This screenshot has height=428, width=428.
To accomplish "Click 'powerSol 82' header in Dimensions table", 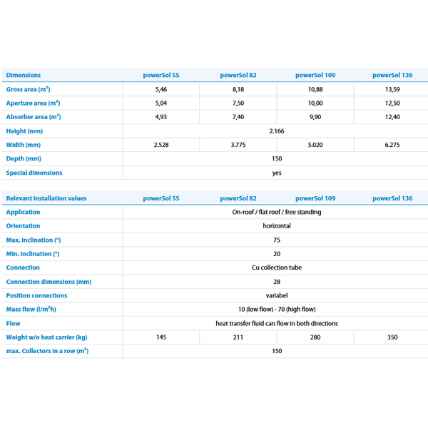I will point(238,75).
